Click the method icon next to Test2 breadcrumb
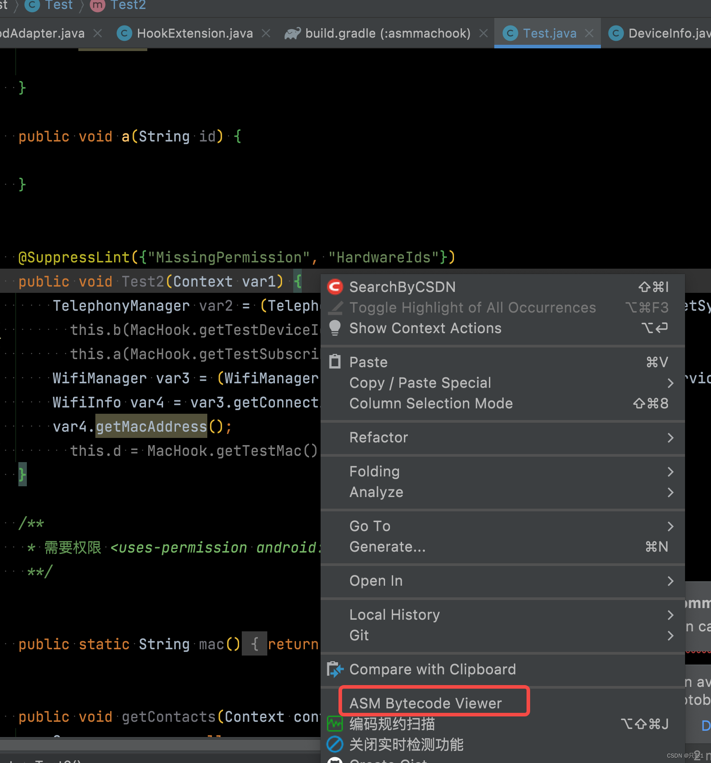This screenshot has height=763, width=711. 98,5
